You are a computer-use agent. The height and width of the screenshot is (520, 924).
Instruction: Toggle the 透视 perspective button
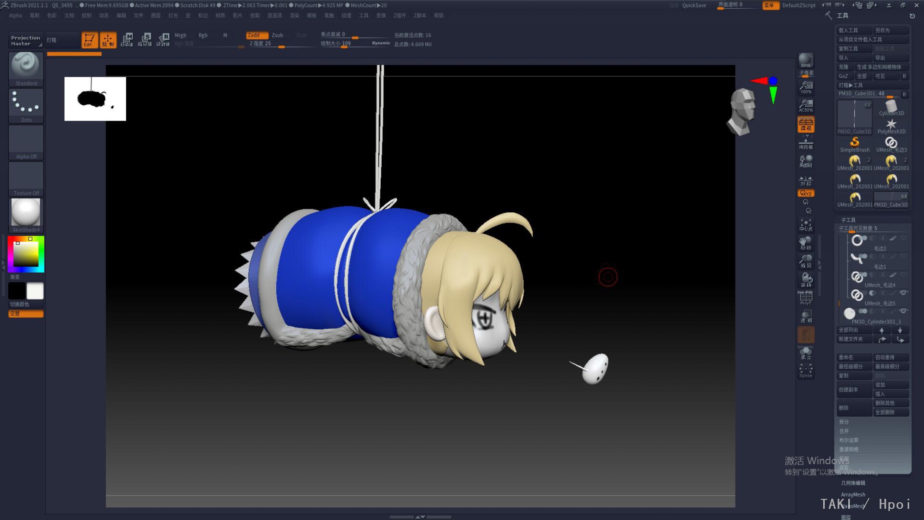(x=806, y=124)
